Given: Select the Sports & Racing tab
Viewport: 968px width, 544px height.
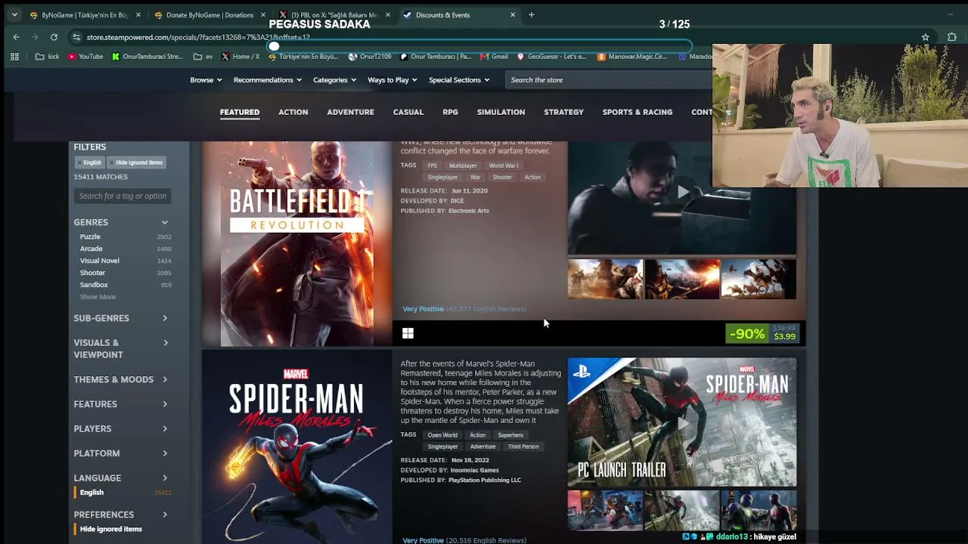Looking at the screenshot, I should point(638,112).
